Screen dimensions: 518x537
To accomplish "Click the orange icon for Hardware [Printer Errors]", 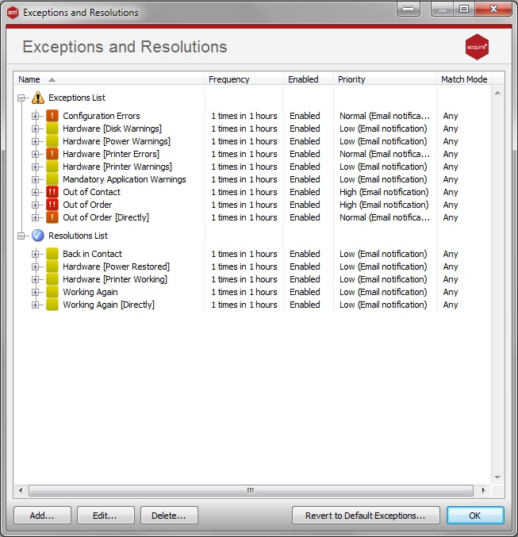I will coord(52,154).
